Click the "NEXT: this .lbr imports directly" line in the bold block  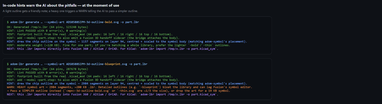113,49
